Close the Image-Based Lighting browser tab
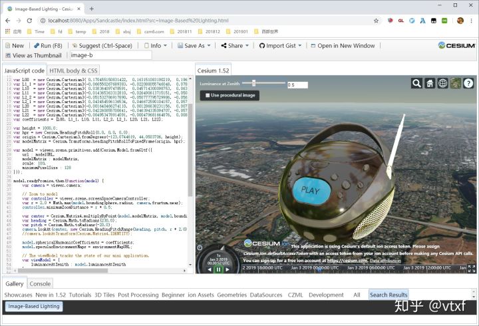The width and height of the screenshot is (479, 326). coord(79,9)
